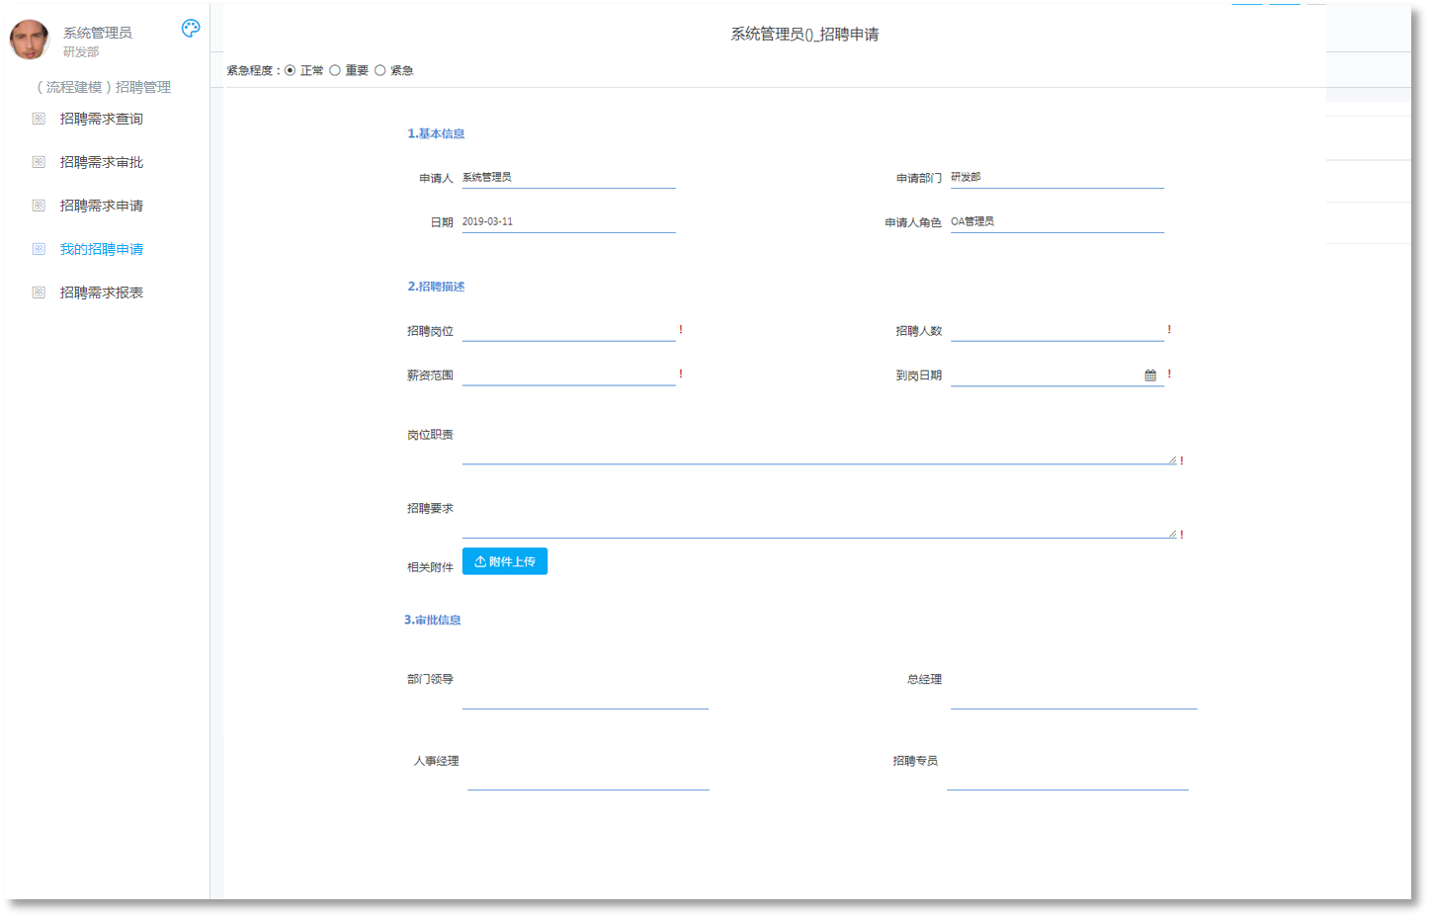This screenshot has width=1431, height=919.
Task: Click icon beside 招聘需求审批
Action: click(39, 162)
